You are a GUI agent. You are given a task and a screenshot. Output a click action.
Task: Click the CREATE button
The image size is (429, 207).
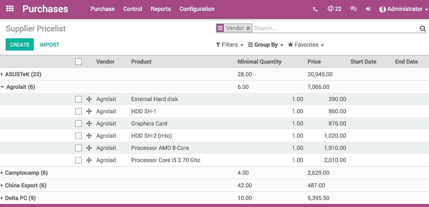(20, 44)
